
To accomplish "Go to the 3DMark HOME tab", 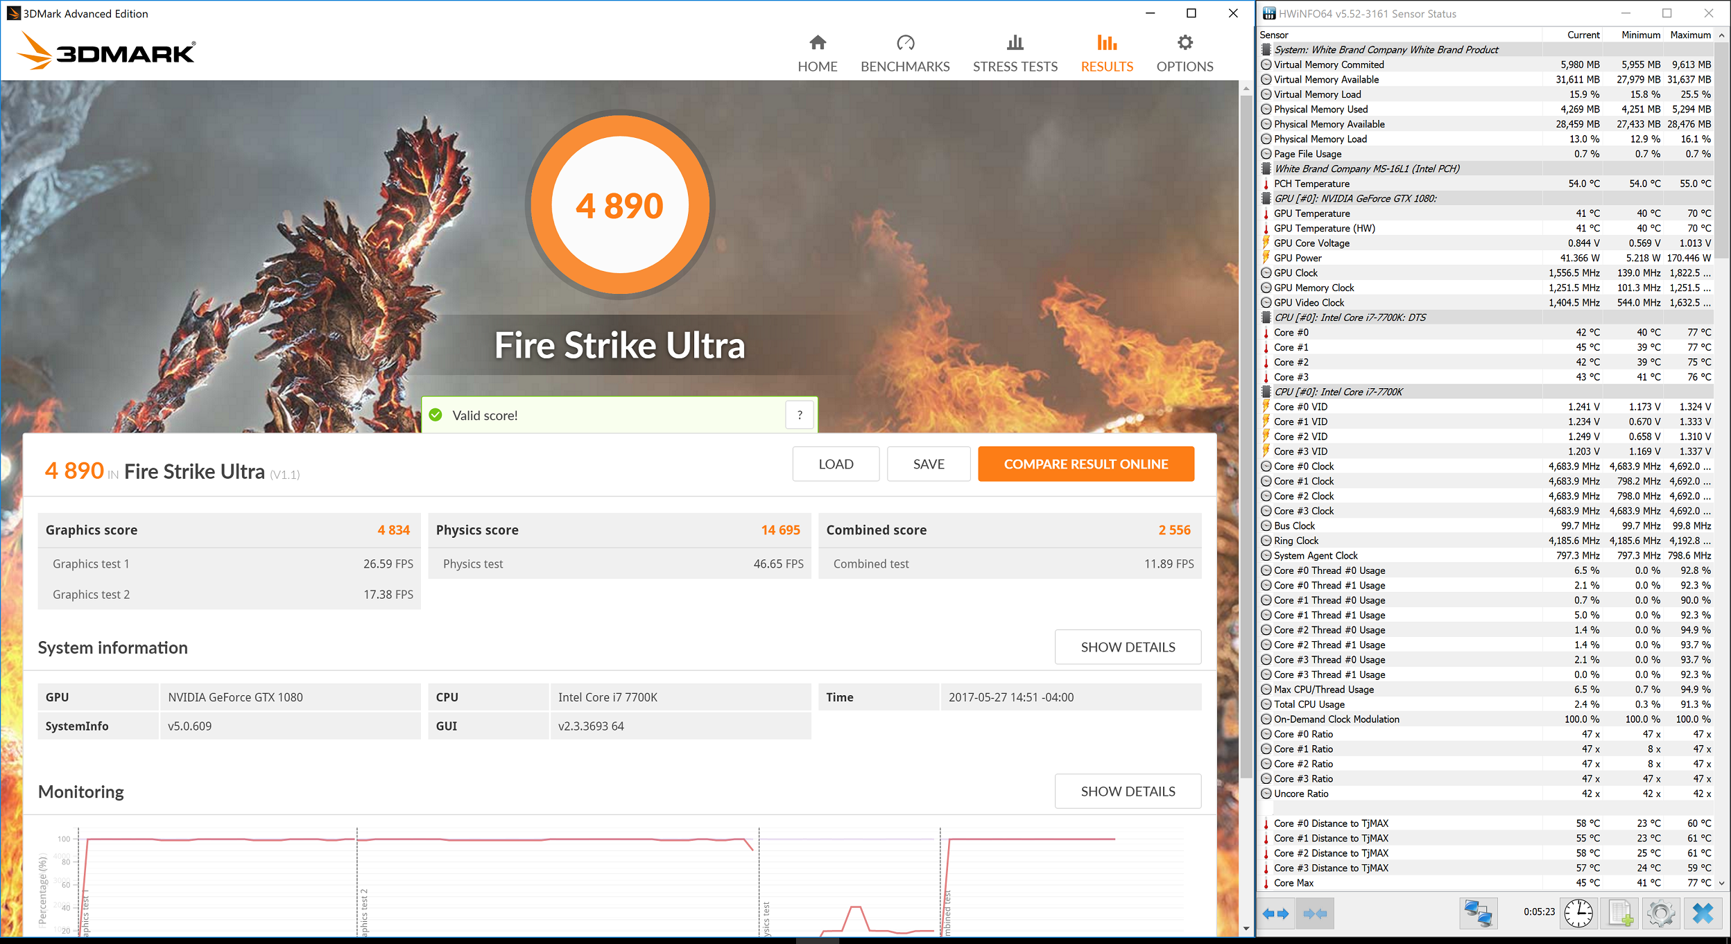I will tap(817, 54).
